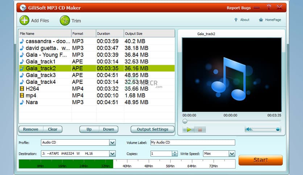The image size is (303, 175).
Task: Click the film strip icon beside mp4
Action: pyautogui.click(x=22, y=95)
